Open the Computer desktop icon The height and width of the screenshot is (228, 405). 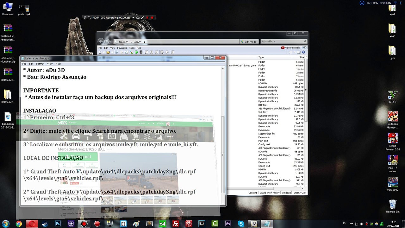(x=8, y=9)
